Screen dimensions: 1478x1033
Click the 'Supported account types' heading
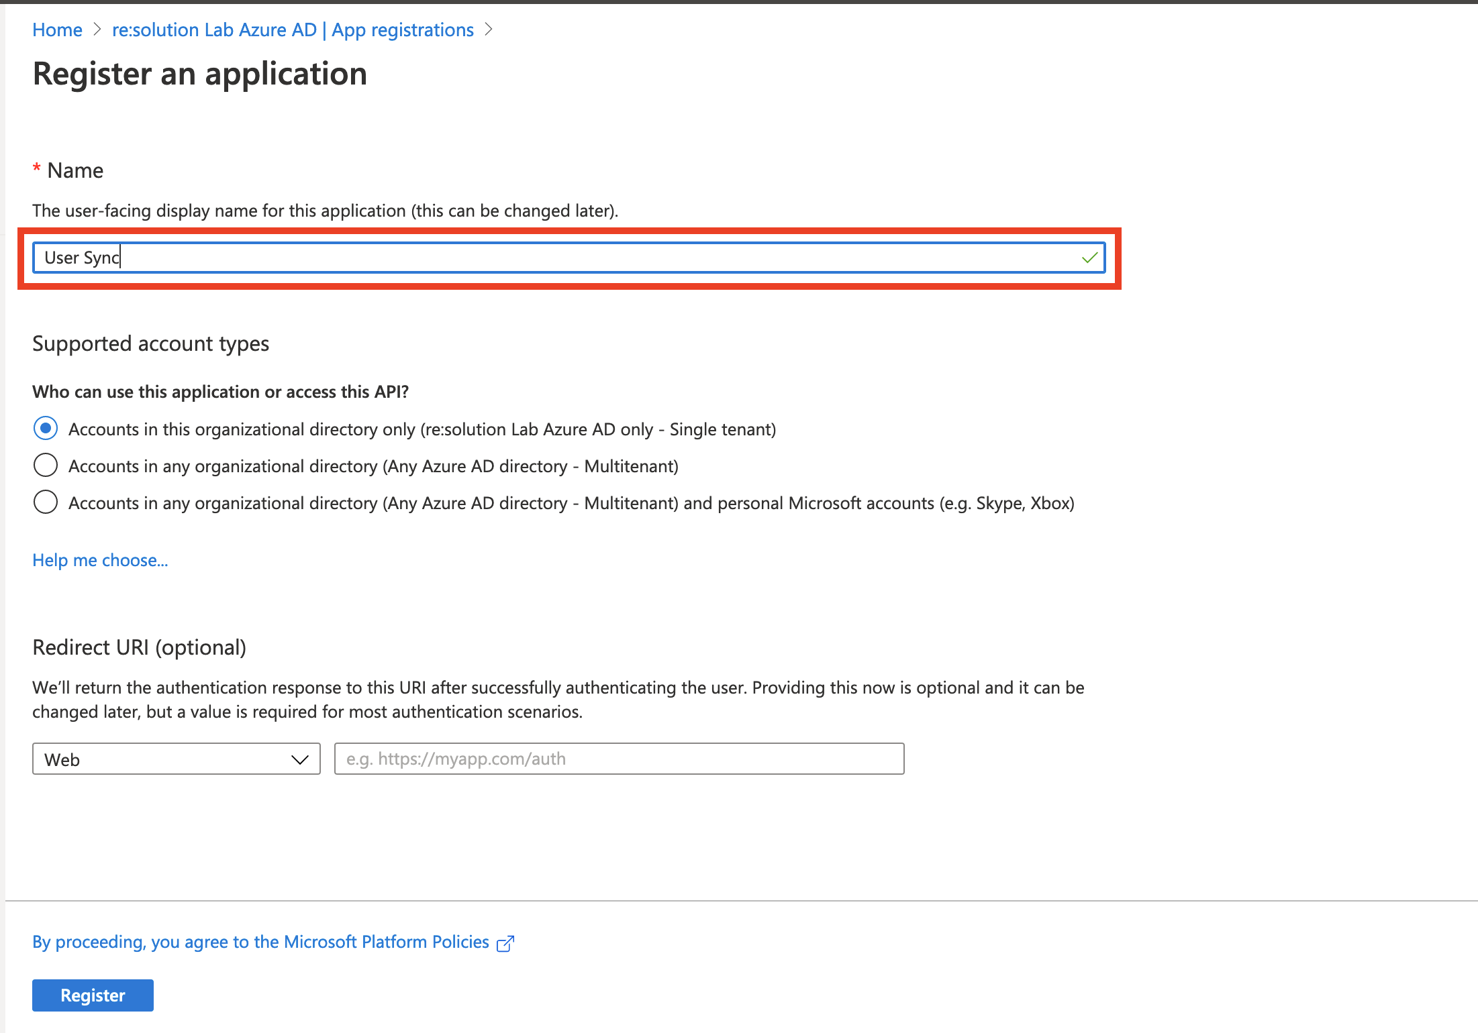[x=150, y=344]
